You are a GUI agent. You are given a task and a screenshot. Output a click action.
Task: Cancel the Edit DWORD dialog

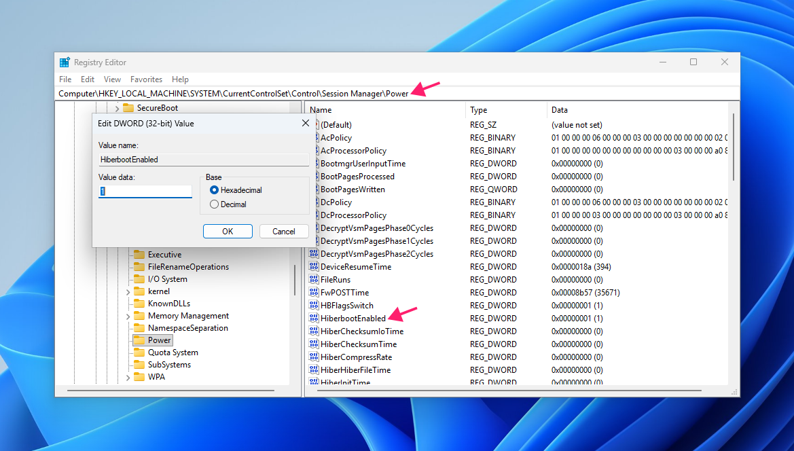pos(284,231)
